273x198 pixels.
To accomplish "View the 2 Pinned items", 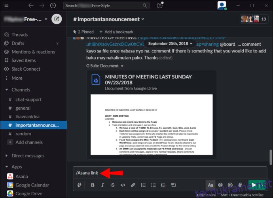I will tap(83, 32).
